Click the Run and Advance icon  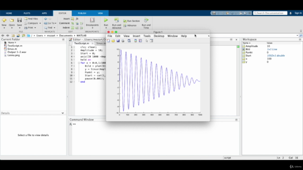point(116,20)
